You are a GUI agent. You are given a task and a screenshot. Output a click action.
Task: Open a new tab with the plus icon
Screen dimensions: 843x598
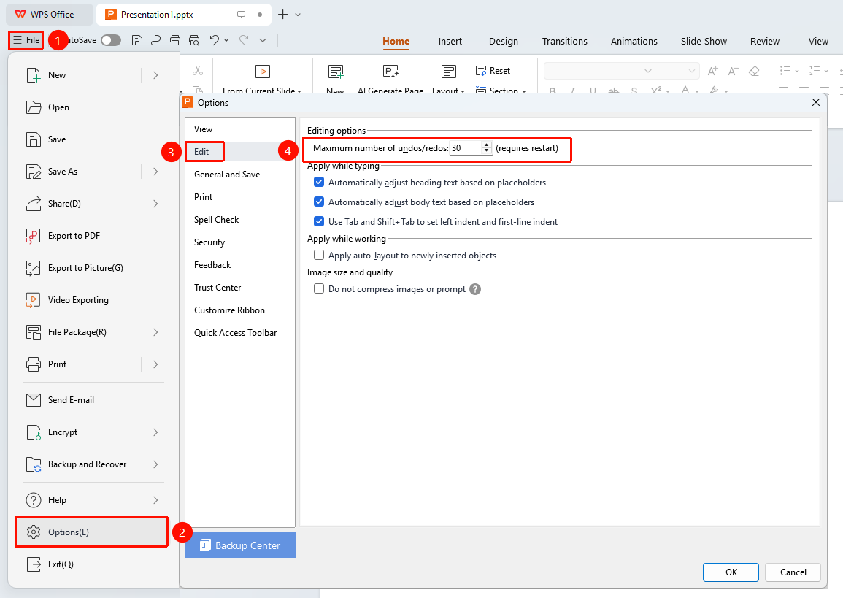click(x=282, y=15)
